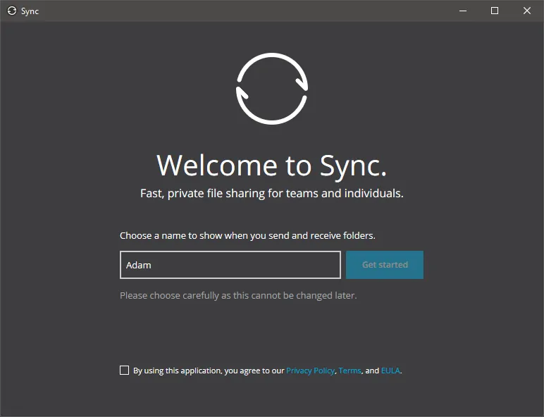Click the word Adam in the name box

[x=138, y=265]
